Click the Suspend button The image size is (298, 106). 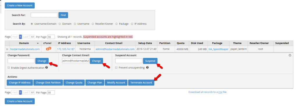click(150, 61)
